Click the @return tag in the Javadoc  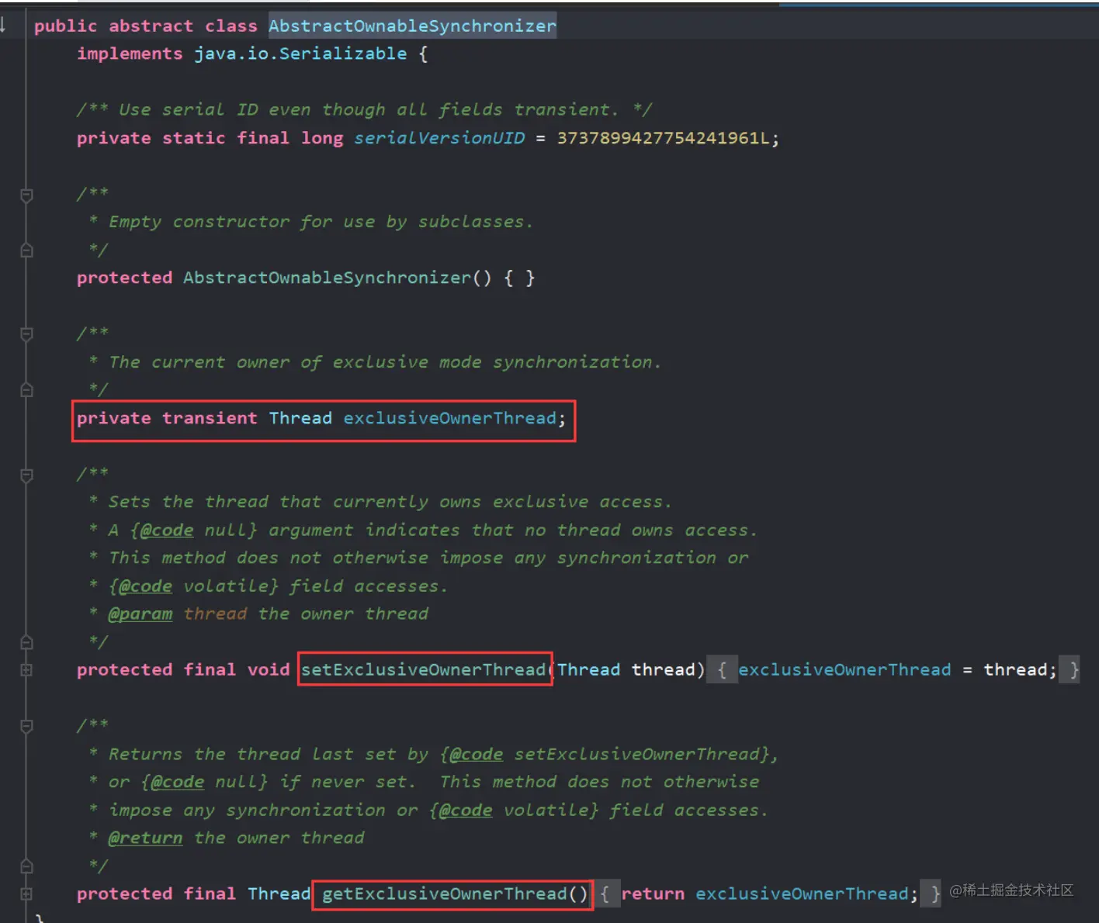click(x=145, y=838)
